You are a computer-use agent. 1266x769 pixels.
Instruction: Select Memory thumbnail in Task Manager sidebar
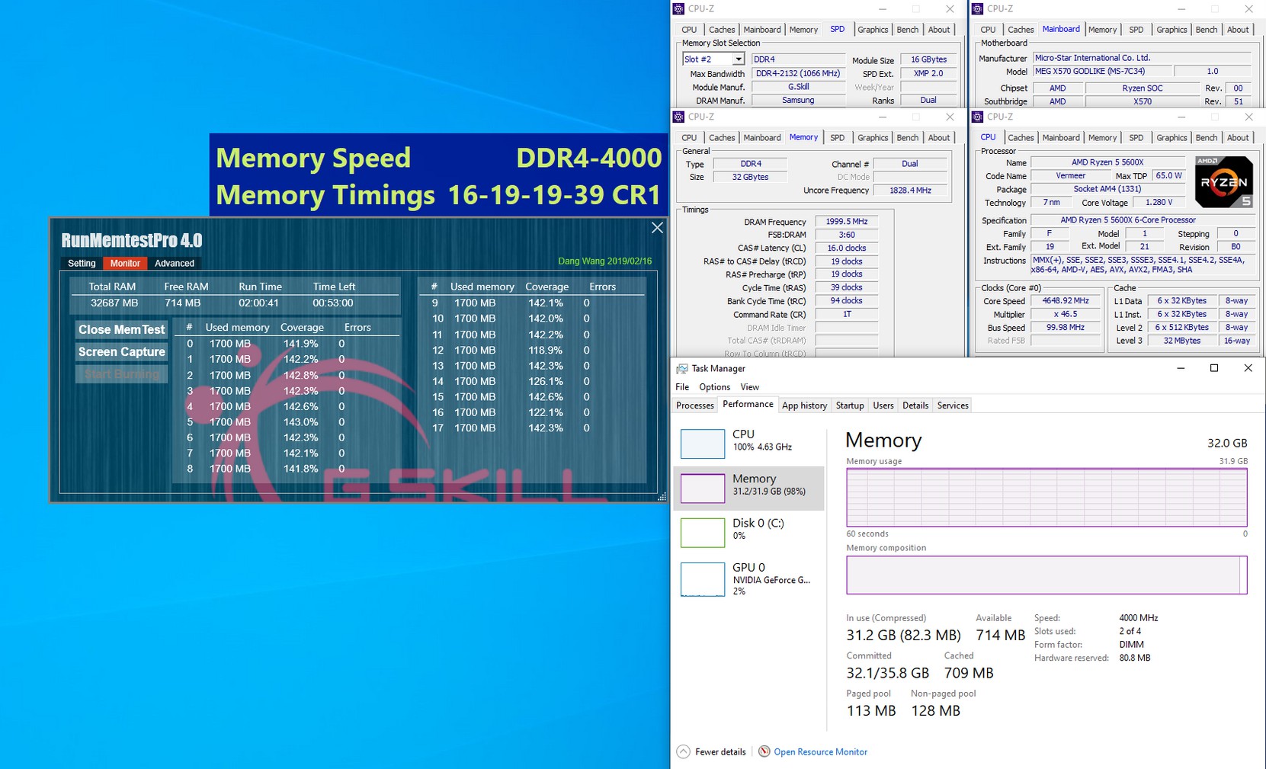[702, 488]
